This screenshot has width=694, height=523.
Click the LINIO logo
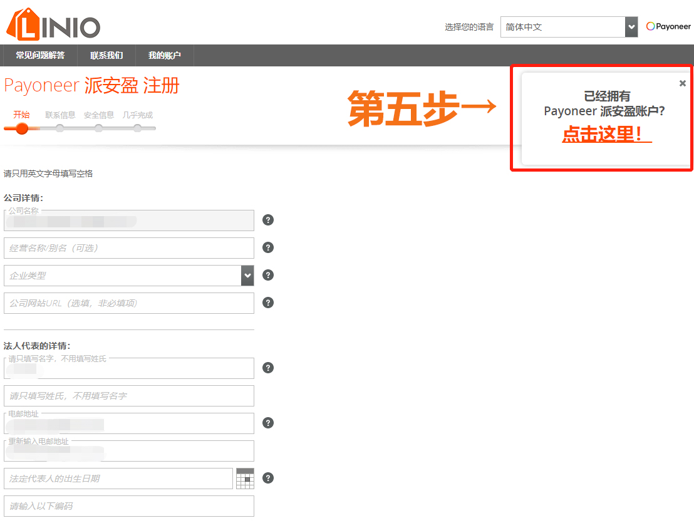(x=53, y=24)
